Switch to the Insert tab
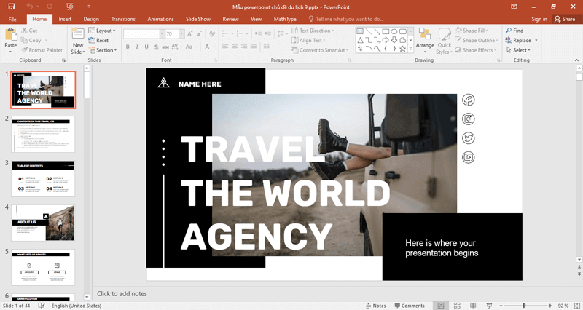 (x=65, y=19)
